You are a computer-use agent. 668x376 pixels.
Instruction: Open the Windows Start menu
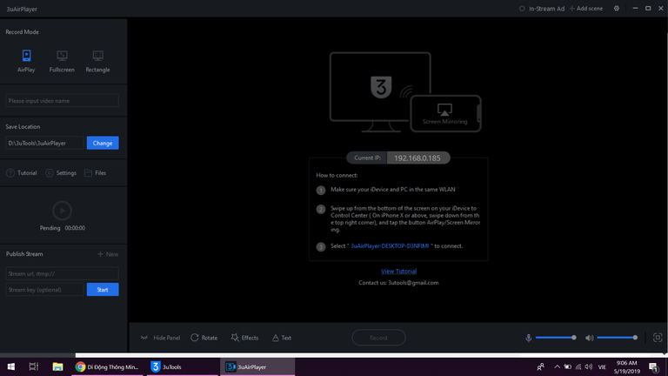11,366
